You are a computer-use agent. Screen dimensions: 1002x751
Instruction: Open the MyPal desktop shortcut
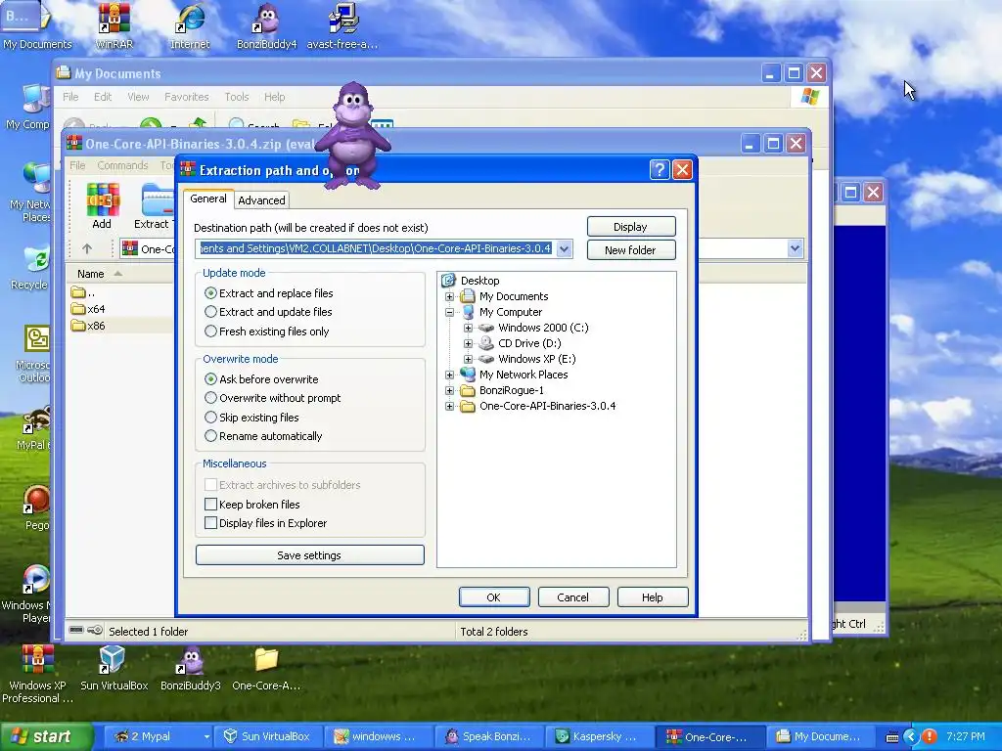tap(35, 420)
